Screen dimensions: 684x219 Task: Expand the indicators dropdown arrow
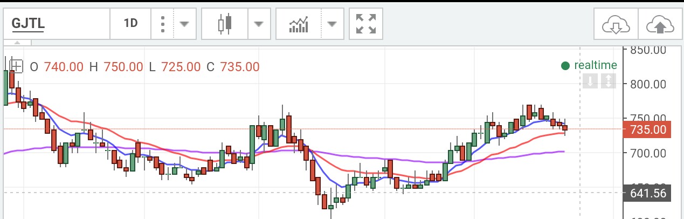click(x=332, y=24)
